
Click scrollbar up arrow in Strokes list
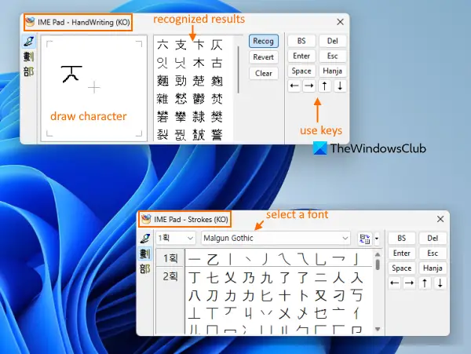coord(378,254)
